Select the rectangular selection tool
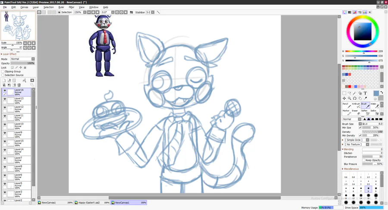The image size is (388, 210). 344,94
